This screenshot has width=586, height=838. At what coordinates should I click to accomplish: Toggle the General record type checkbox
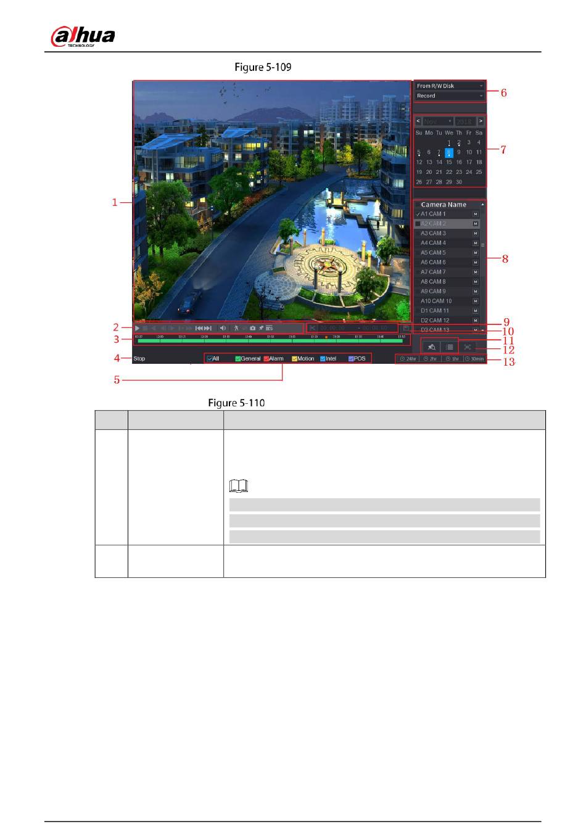238,358
